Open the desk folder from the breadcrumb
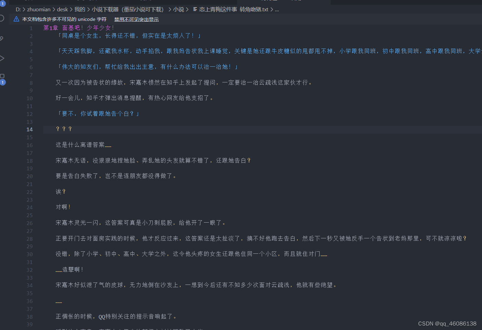 [x=63, y=10]
